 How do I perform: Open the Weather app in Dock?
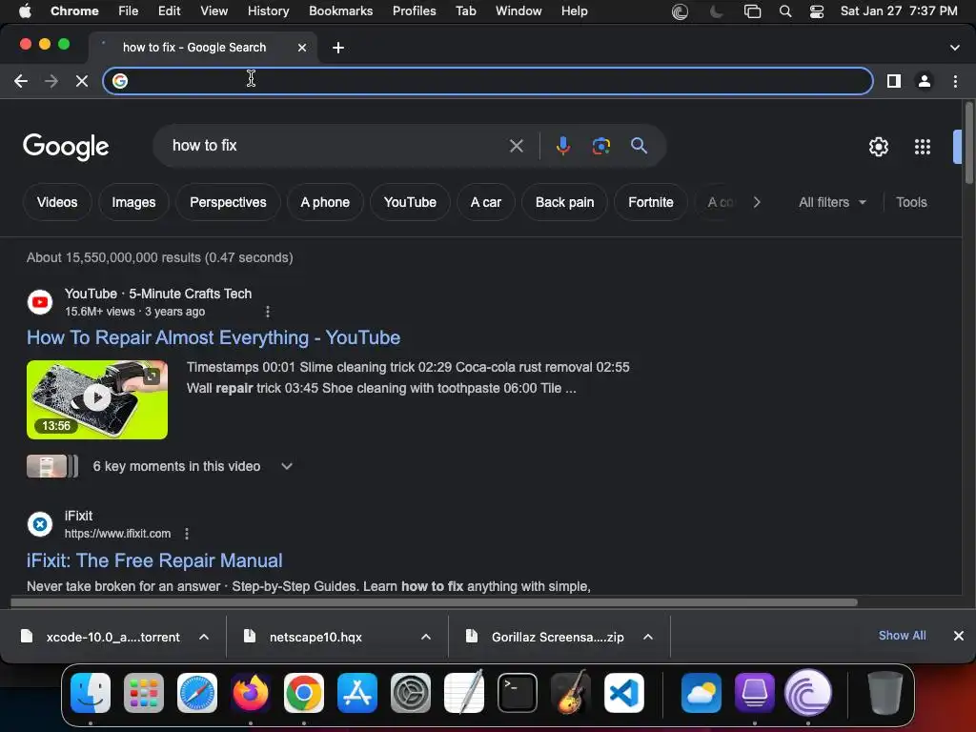coord(701,693)
